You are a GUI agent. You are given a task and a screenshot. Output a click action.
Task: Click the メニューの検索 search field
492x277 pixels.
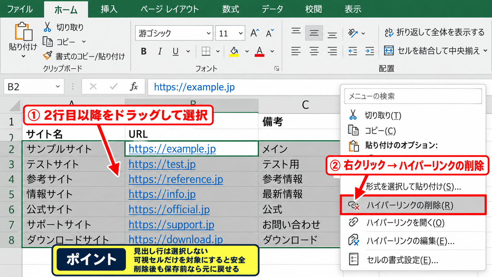click(413, 96)
